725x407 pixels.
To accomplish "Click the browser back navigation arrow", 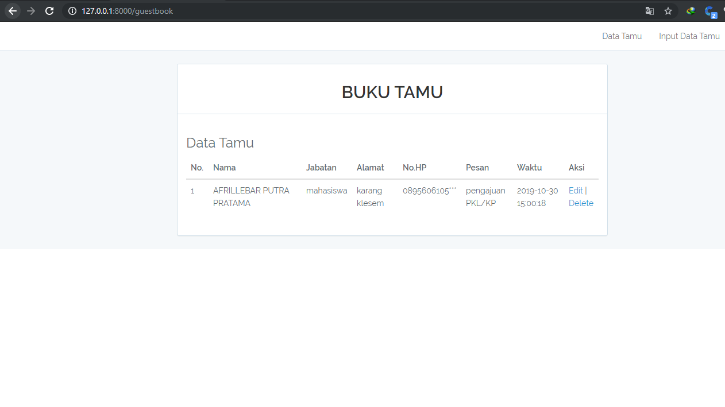I will [x=12, y=10].
